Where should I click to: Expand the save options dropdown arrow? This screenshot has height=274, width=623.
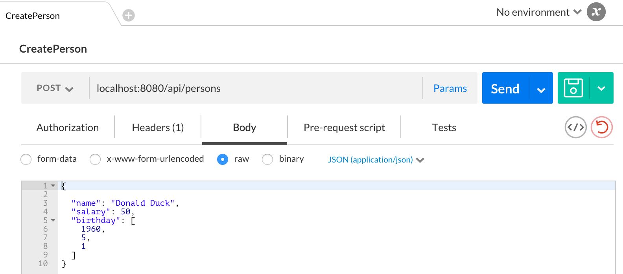click(x=601, y=88)
